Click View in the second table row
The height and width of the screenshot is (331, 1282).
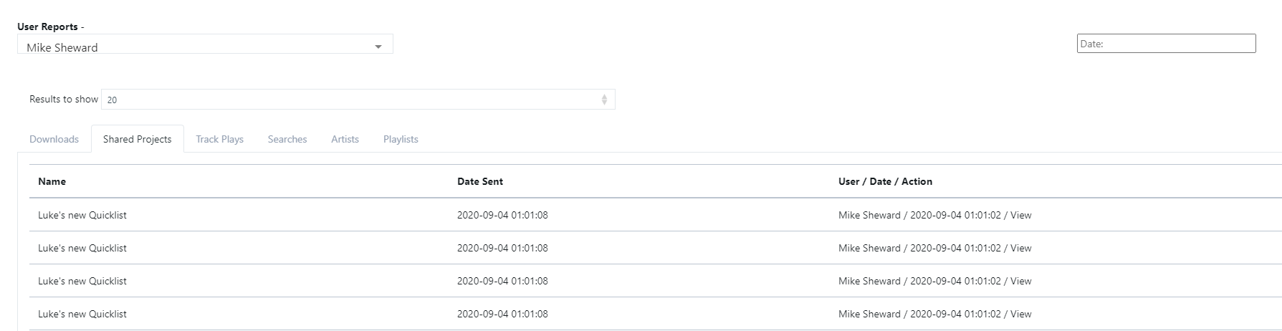tap(1020, 248)
